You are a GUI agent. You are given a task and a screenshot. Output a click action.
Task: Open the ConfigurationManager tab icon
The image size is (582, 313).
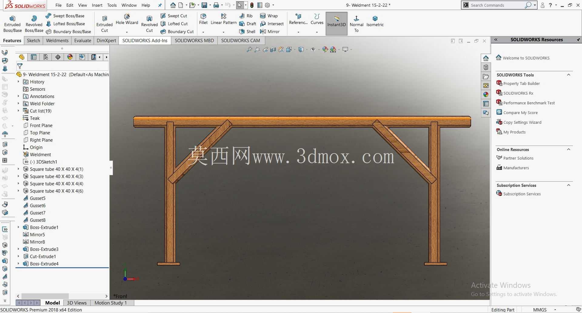(x=46, y=57)
